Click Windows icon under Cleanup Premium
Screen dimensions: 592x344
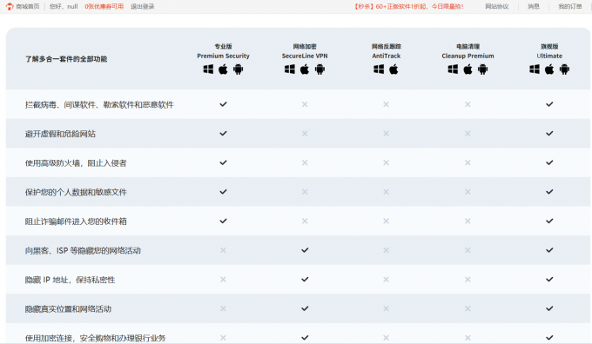[453, 69]
